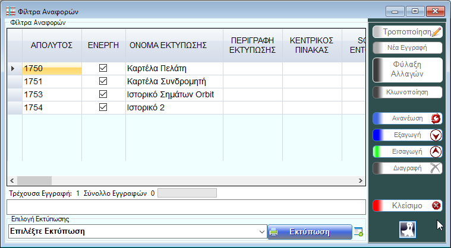Screen dimensions: 451x248
Task: Toggle ΕΝΕΡΓΗ checkbox for Καρτέλα Συνδρομητή
Action: tap(103, 81)
